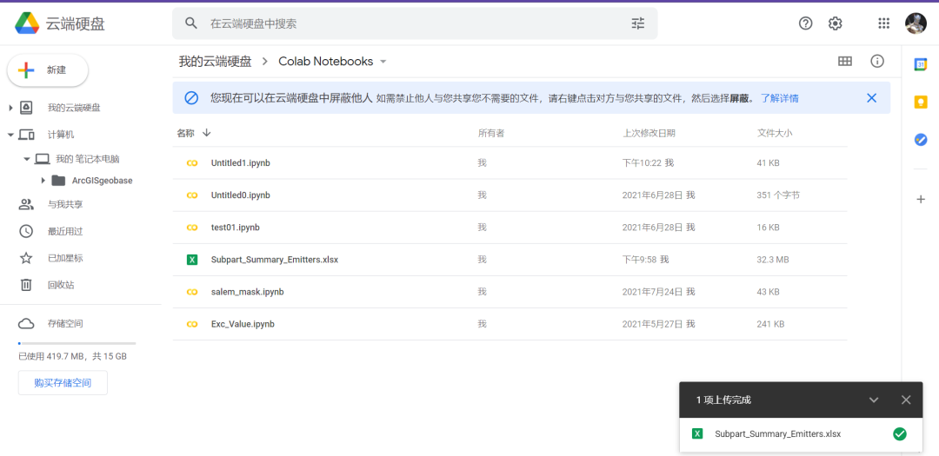Click the Google Drive logo
This screenshot has height=456, width=939.
click(27, 23)
